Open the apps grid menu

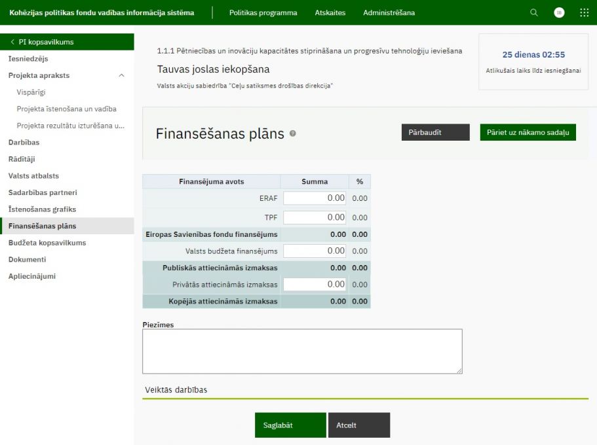584,12
